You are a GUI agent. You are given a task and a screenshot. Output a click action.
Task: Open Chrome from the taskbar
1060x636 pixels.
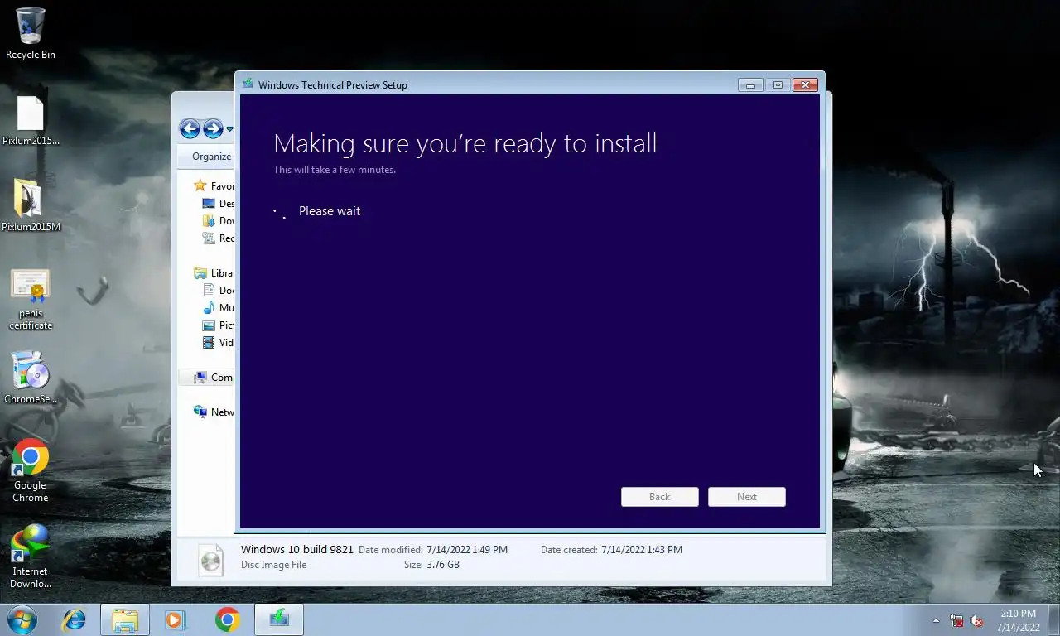[x=227, y=619]
